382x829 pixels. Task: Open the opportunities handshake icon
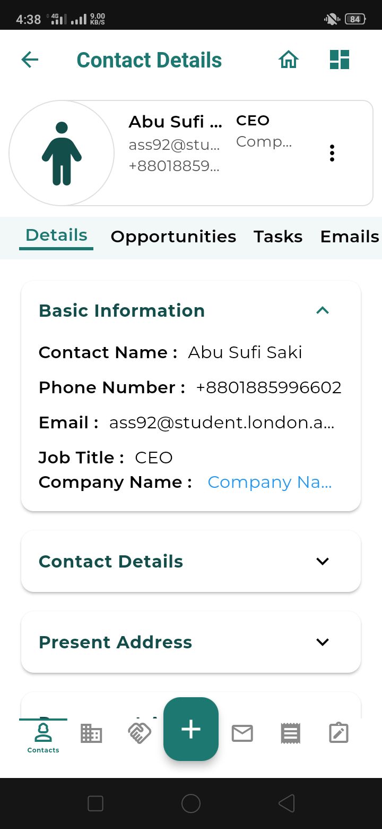tap(140, 733)
